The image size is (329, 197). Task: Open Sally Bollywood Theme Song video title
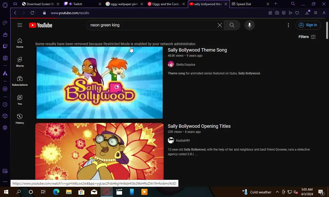tap(197, 50)
